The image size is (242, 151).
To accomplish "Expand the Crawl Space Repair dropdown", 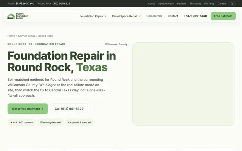I will click(126, 16).
